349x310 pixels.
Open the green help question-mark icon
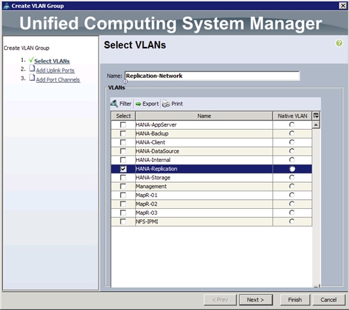coord(339,43)
